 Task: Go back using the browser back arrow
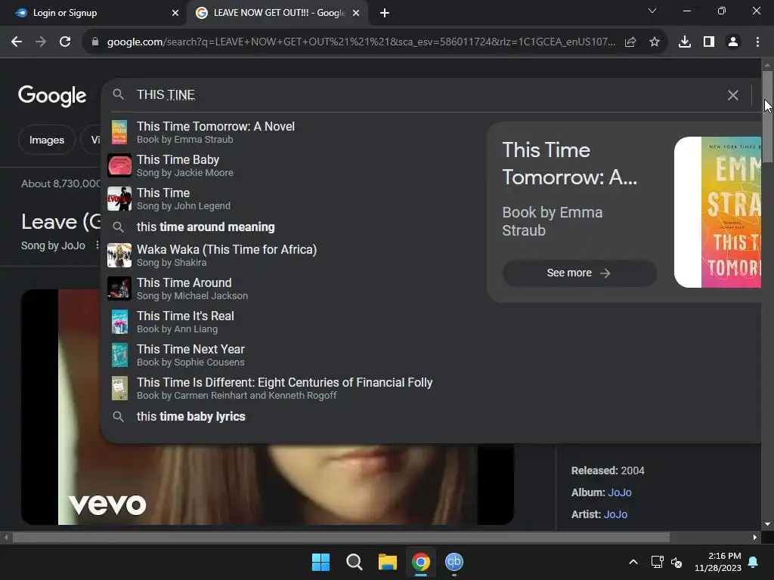[17, 42]
